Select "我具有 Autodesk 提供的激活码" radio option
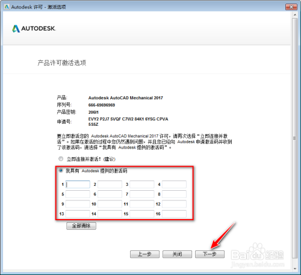This screenshot has height=275, width=301. tap(61, 170)
